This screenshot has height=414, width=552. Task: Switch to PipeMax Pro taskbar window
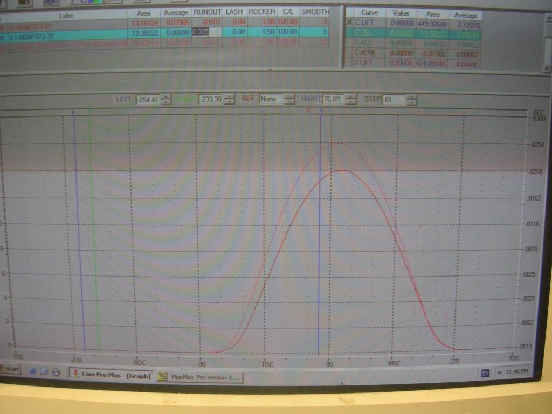(199, 377)
